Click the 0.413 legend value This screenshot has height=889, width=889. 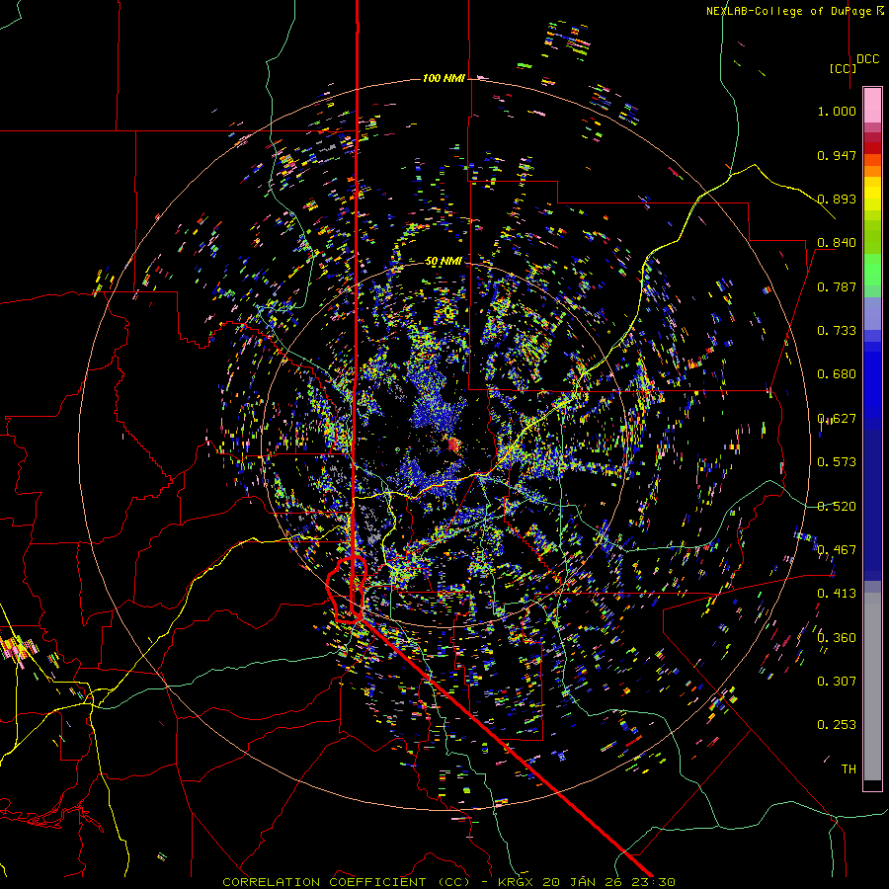[837, 594]
